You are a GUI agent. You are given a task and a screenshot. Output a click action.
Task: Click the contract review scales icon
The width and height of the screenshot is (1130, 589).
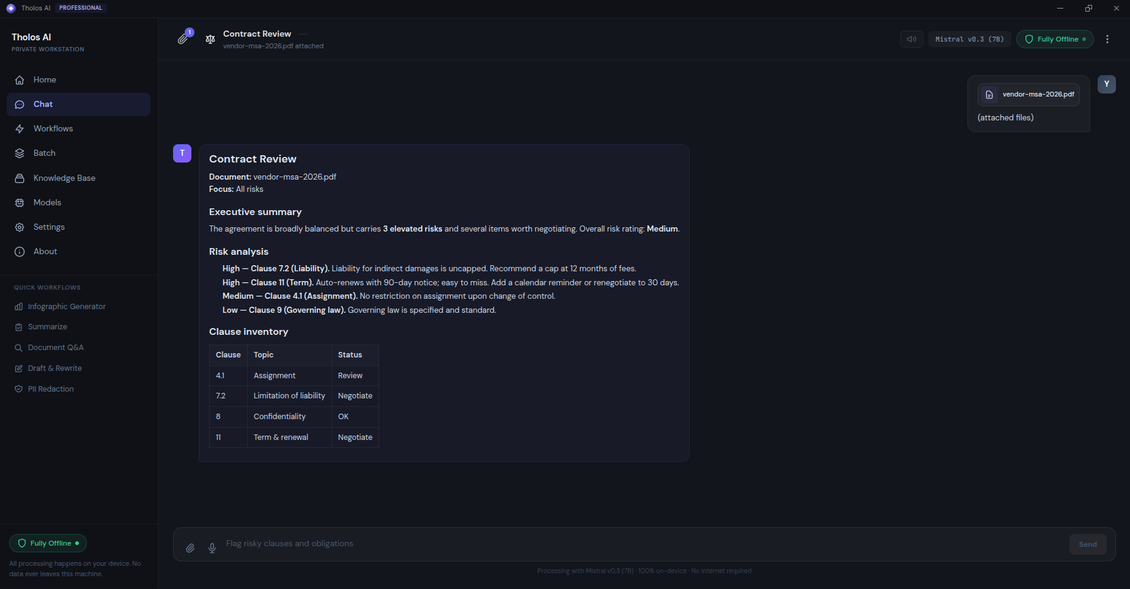click(x=210, y=39)
